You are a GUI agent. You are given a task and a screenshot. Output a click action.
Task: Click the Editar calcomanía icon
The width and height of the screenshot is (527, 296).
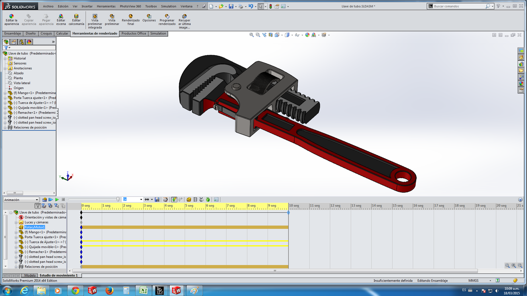click(x=76, y=16)
